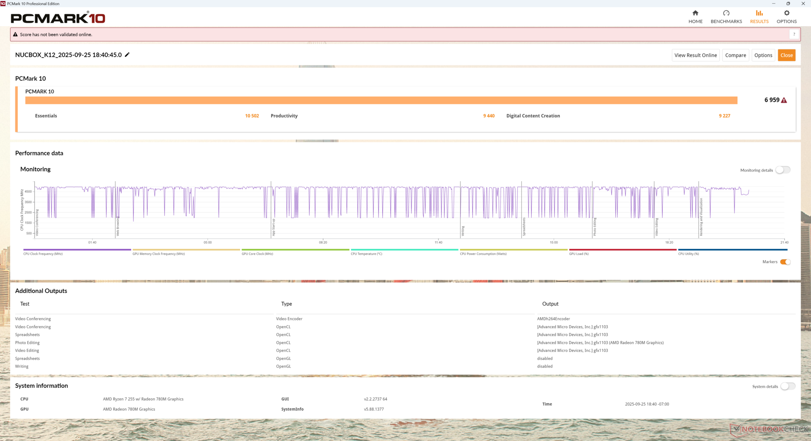Click the Digital Content Creation score
811x441 pixels.
[x=724, y=116]
